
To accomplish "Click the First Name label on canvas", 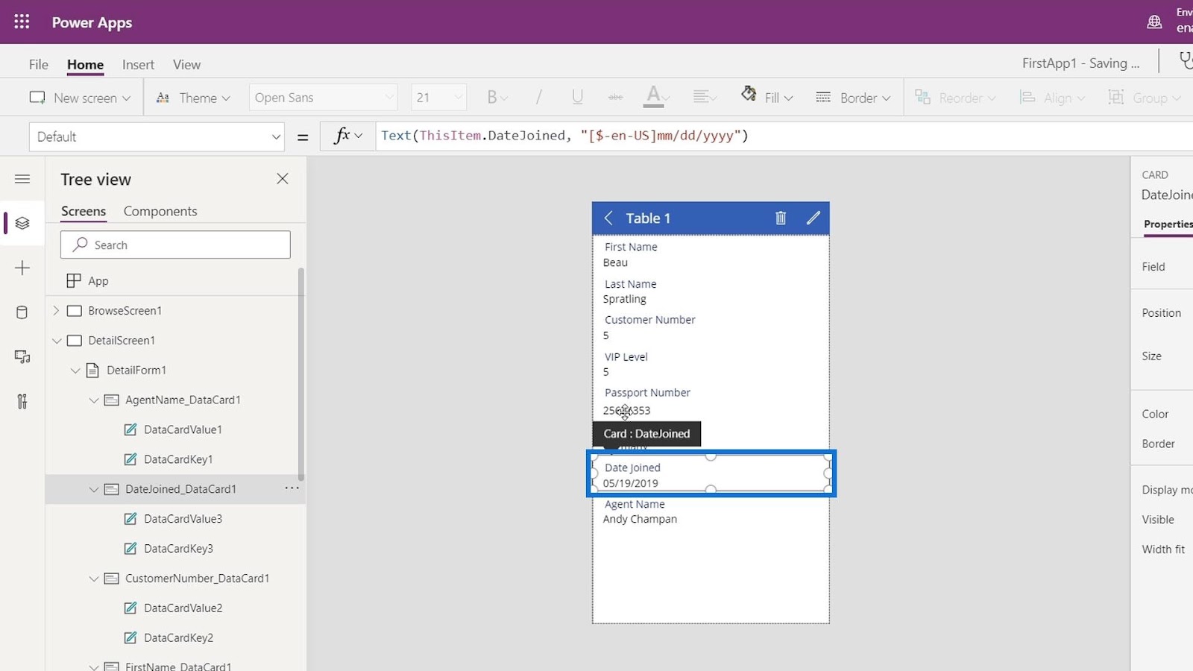I will (x=631, y=247).
